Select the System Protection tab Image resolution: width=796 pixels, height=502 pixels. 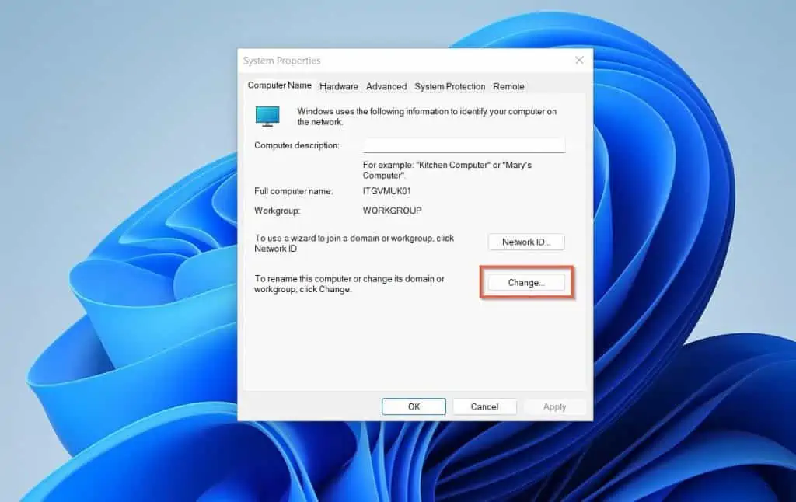(x=449, y=86)
